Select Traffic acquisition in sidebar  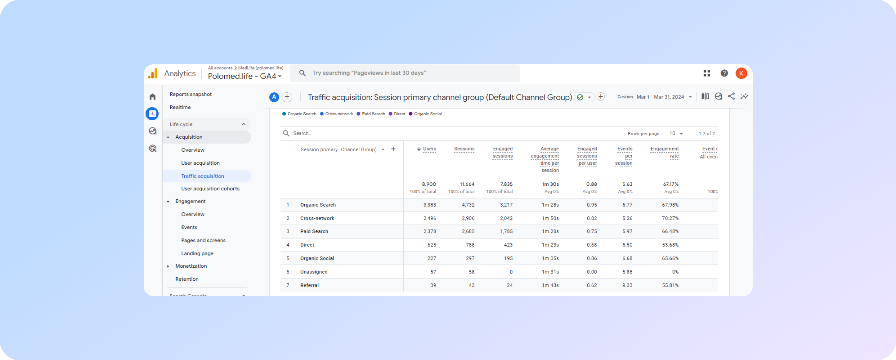(207, 176)
